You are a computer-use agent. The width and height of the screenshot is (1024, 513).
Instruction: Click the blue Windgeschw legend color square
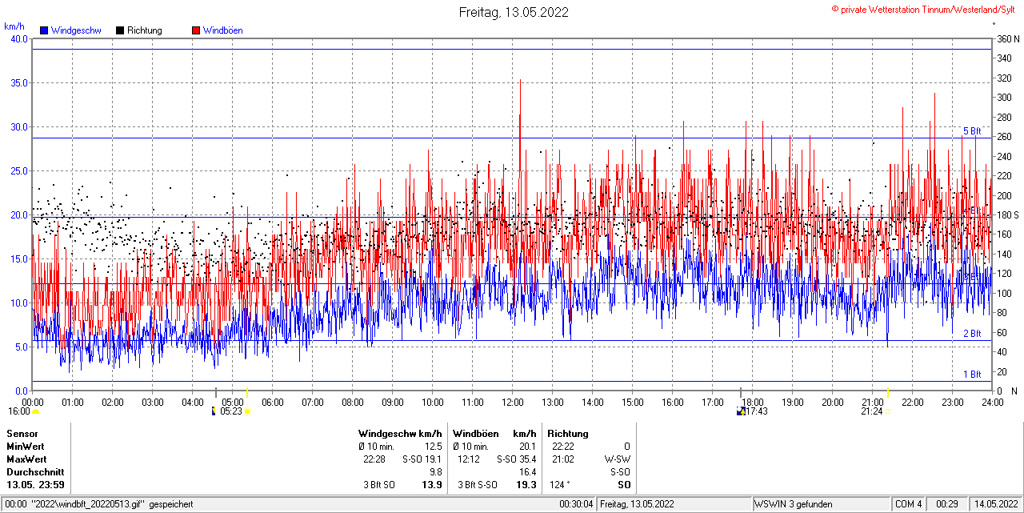(45, 30)
